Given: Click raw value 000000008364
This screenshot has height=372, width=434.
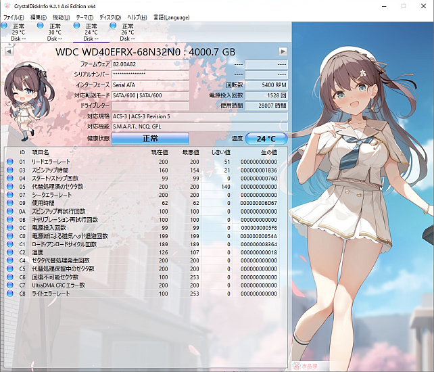Looking at the screenshot, I should click(258, 244).
